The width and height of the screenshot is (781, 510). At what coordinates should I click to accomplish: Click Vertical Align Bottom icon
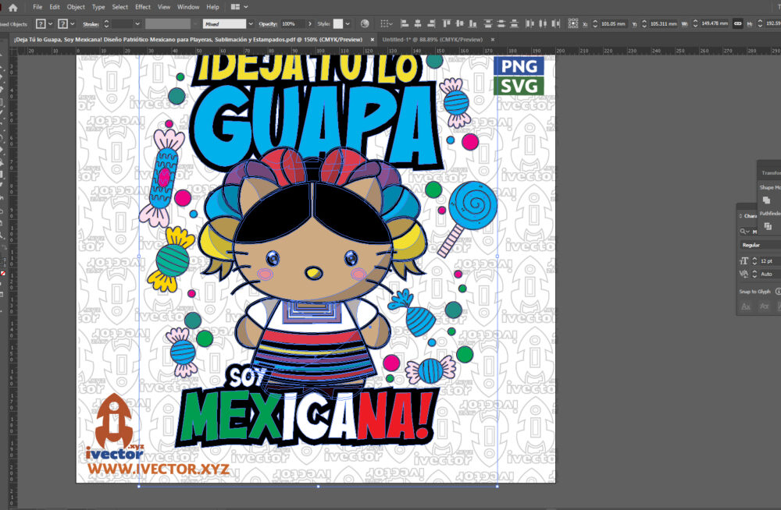click(473, 23)
